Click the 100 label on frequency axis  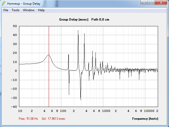pos(63,111)
